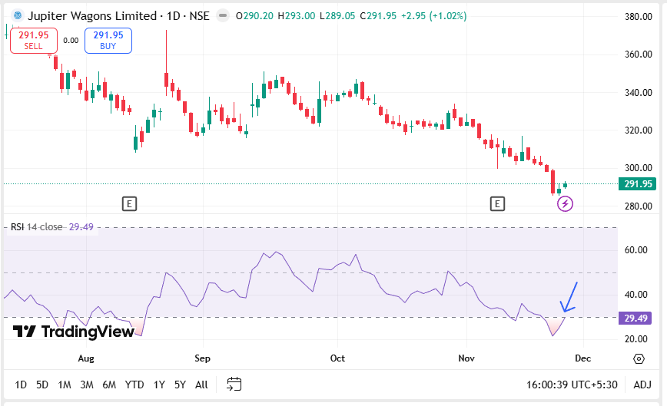Click the RSI 14 close indicator legend
The image size is (667, 406).
(x=36, y=227)
